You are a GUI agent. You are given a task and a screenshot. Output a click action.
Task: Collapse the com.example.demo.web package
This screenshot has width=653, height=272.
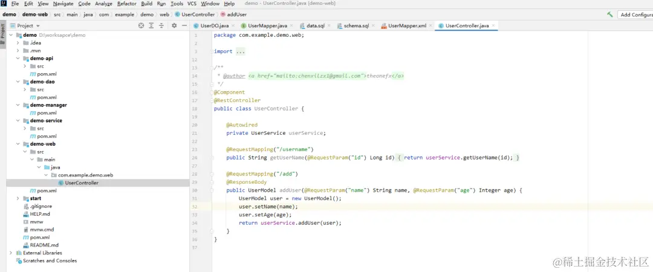pyautogui.click(x=46, y=175)
